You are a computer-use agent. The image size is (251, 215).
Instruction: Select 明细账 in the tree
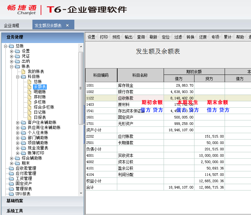(40, 92)
